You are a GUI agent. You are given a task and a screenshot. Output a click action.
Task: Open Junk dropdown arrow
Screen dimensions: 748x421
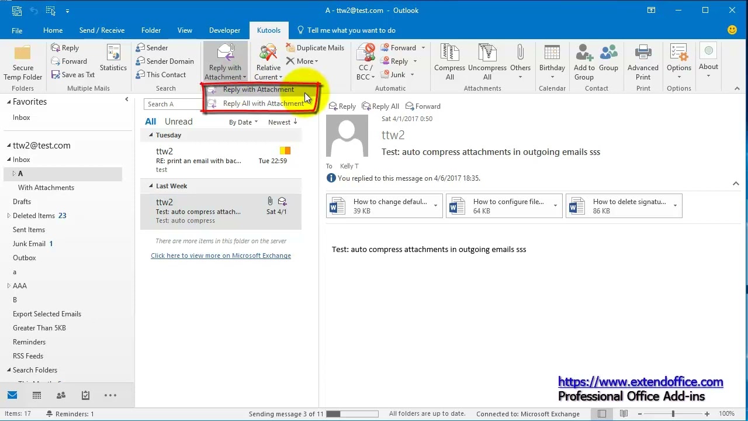(x=412, y=75)
